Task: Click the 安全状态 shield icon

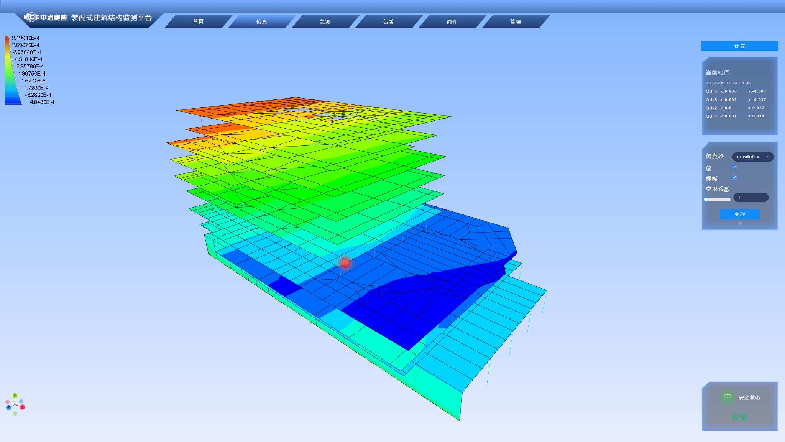Action: [x=727, y=397]
